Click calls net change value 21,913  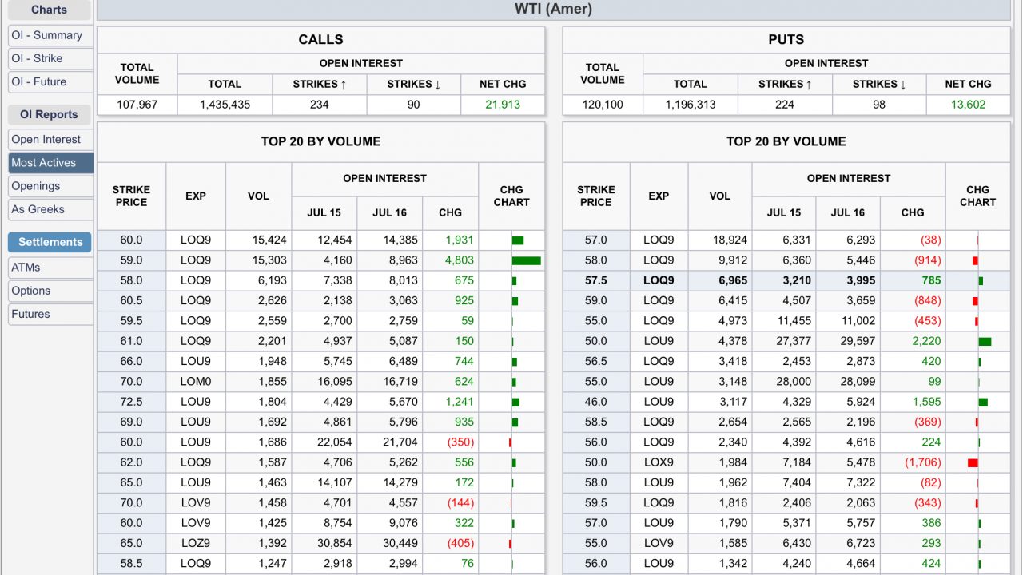tap(503, 105)
